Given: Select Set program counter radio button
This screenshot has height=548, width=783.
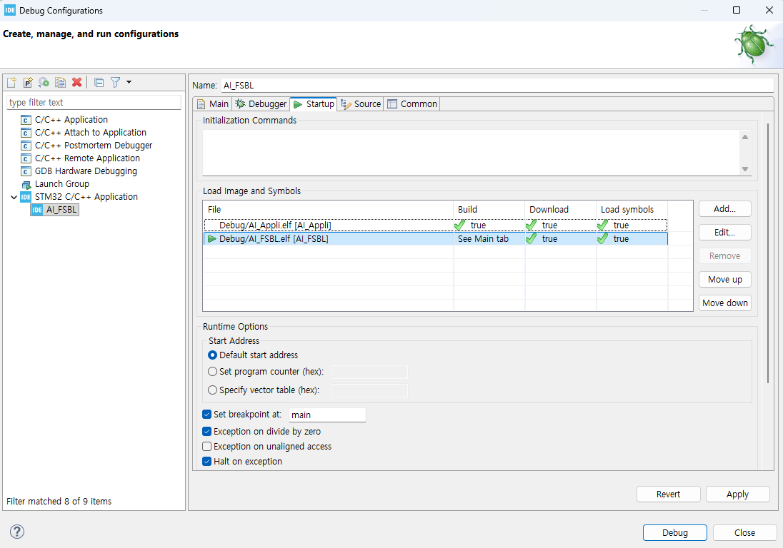Looking at the screenshot, I should [x=213, y=372].
